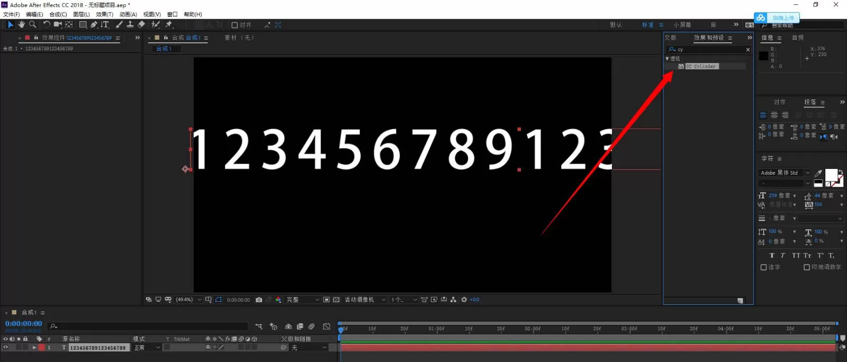Select the Selection arrow tool
Image resolution: width=847 pixels, height=362 pixels.
pyautogui.click(x=11, y=24)
